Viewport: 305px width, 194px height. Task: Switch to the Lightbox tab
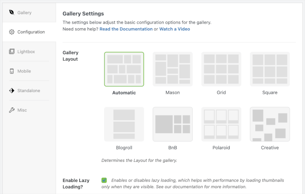[x=26, y=51]
